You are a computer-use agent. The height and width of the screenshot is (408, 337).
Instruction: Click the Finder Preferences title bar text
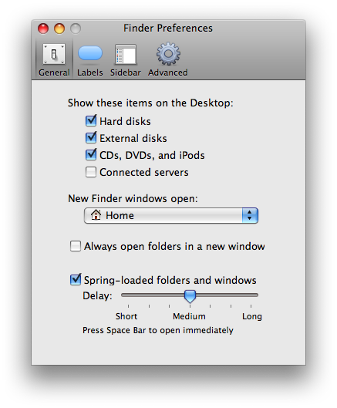pyautogui.click(x=168, y=28)
